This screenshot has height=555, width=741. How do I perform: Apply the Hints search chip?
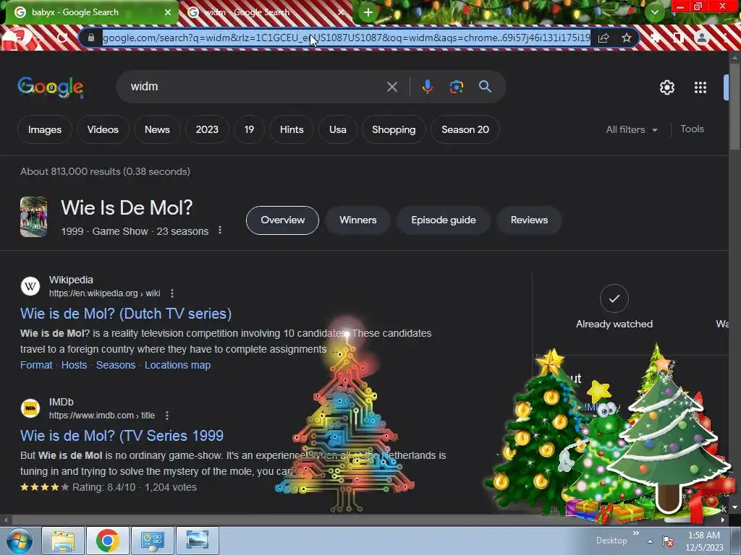[x=292, y=130]
